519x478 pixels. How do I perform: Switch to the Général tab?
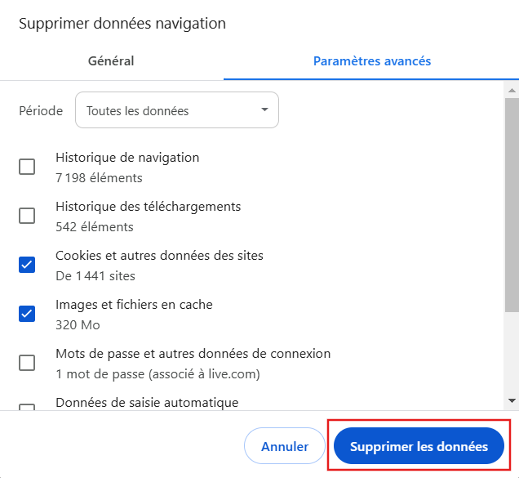point(111,61)
